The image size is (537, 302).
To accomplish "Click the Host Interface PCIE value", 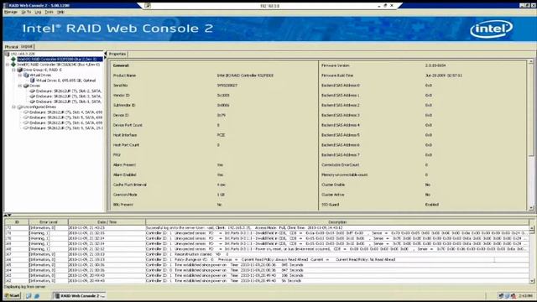I will [x=221, y=135].
